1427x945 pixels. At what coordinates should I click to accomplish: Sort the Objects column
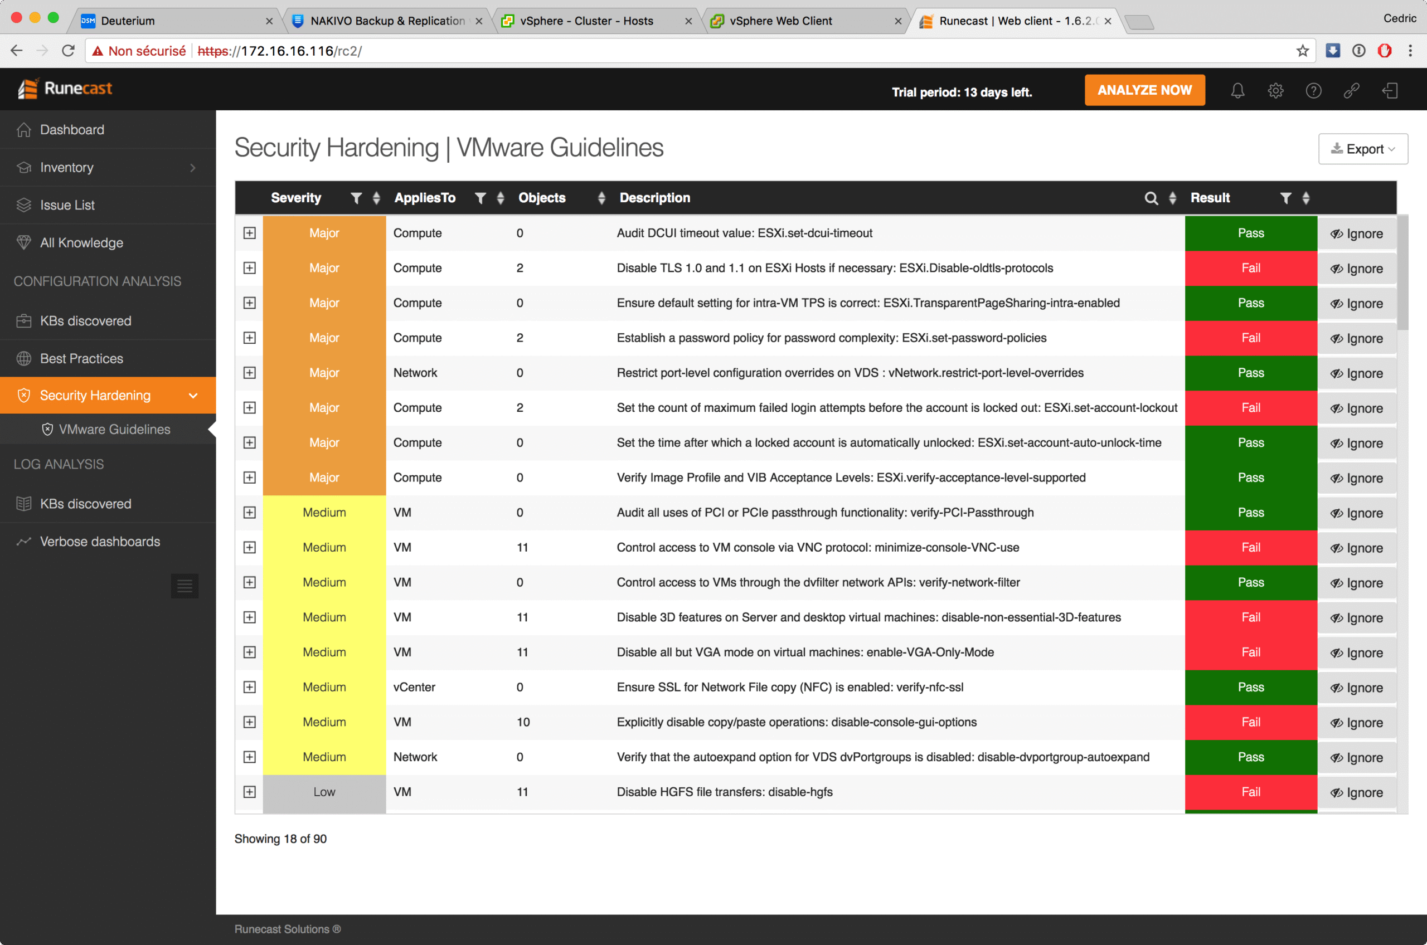(601, 198)
